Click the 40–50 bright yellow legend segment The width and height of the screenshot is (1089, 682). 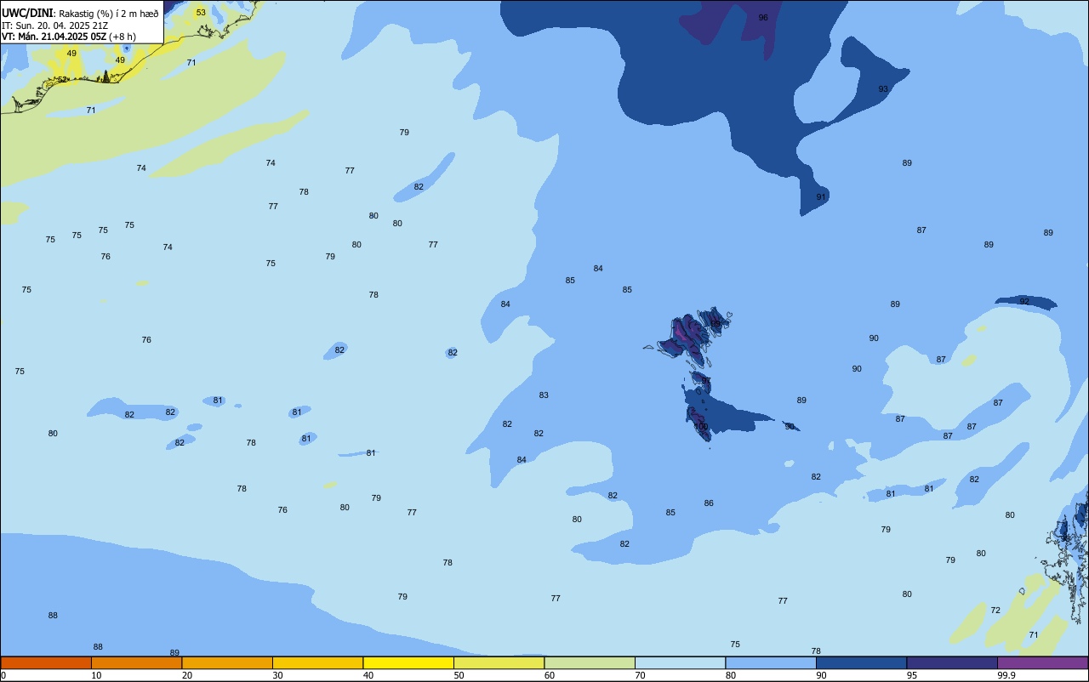408,662
